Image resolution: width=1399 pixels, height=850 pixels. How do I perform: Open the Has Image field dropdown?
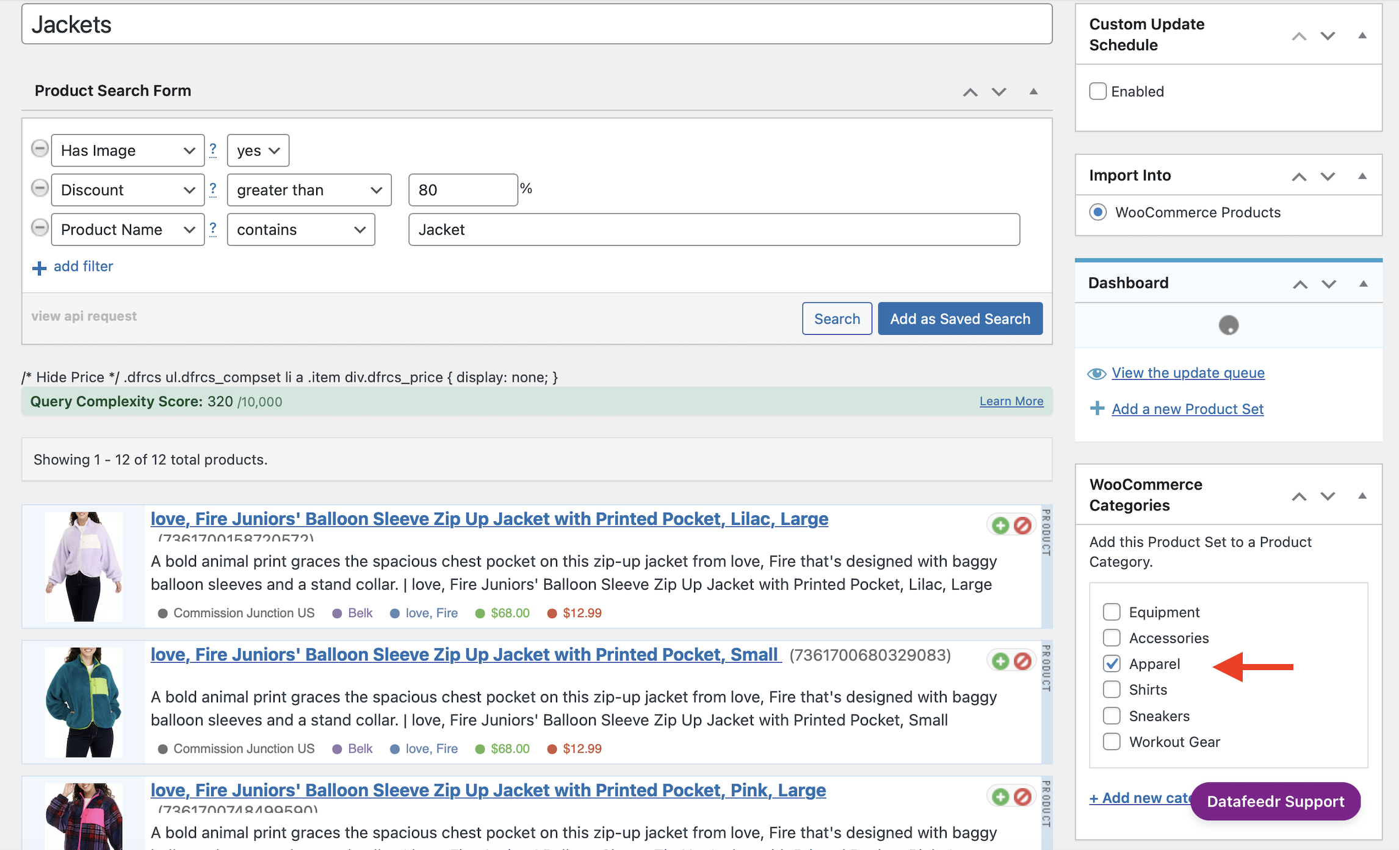[128, 150]
